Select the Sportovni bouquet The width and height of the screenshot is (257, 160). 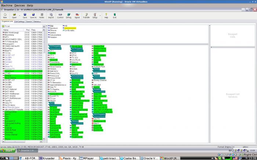pyautogui.click(x=53, y=28)
